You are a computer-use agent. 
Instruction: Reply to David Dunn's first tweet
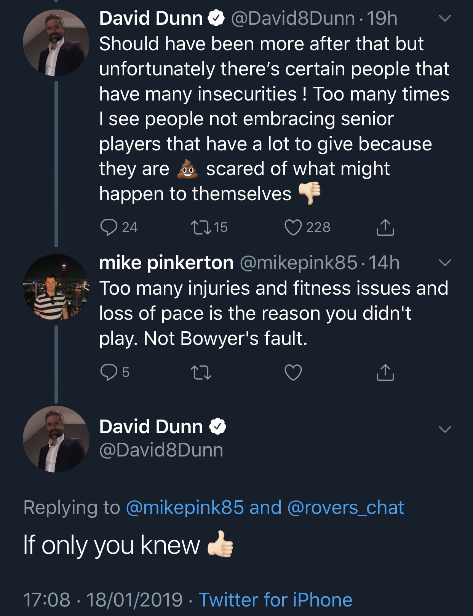pos(109,227)
